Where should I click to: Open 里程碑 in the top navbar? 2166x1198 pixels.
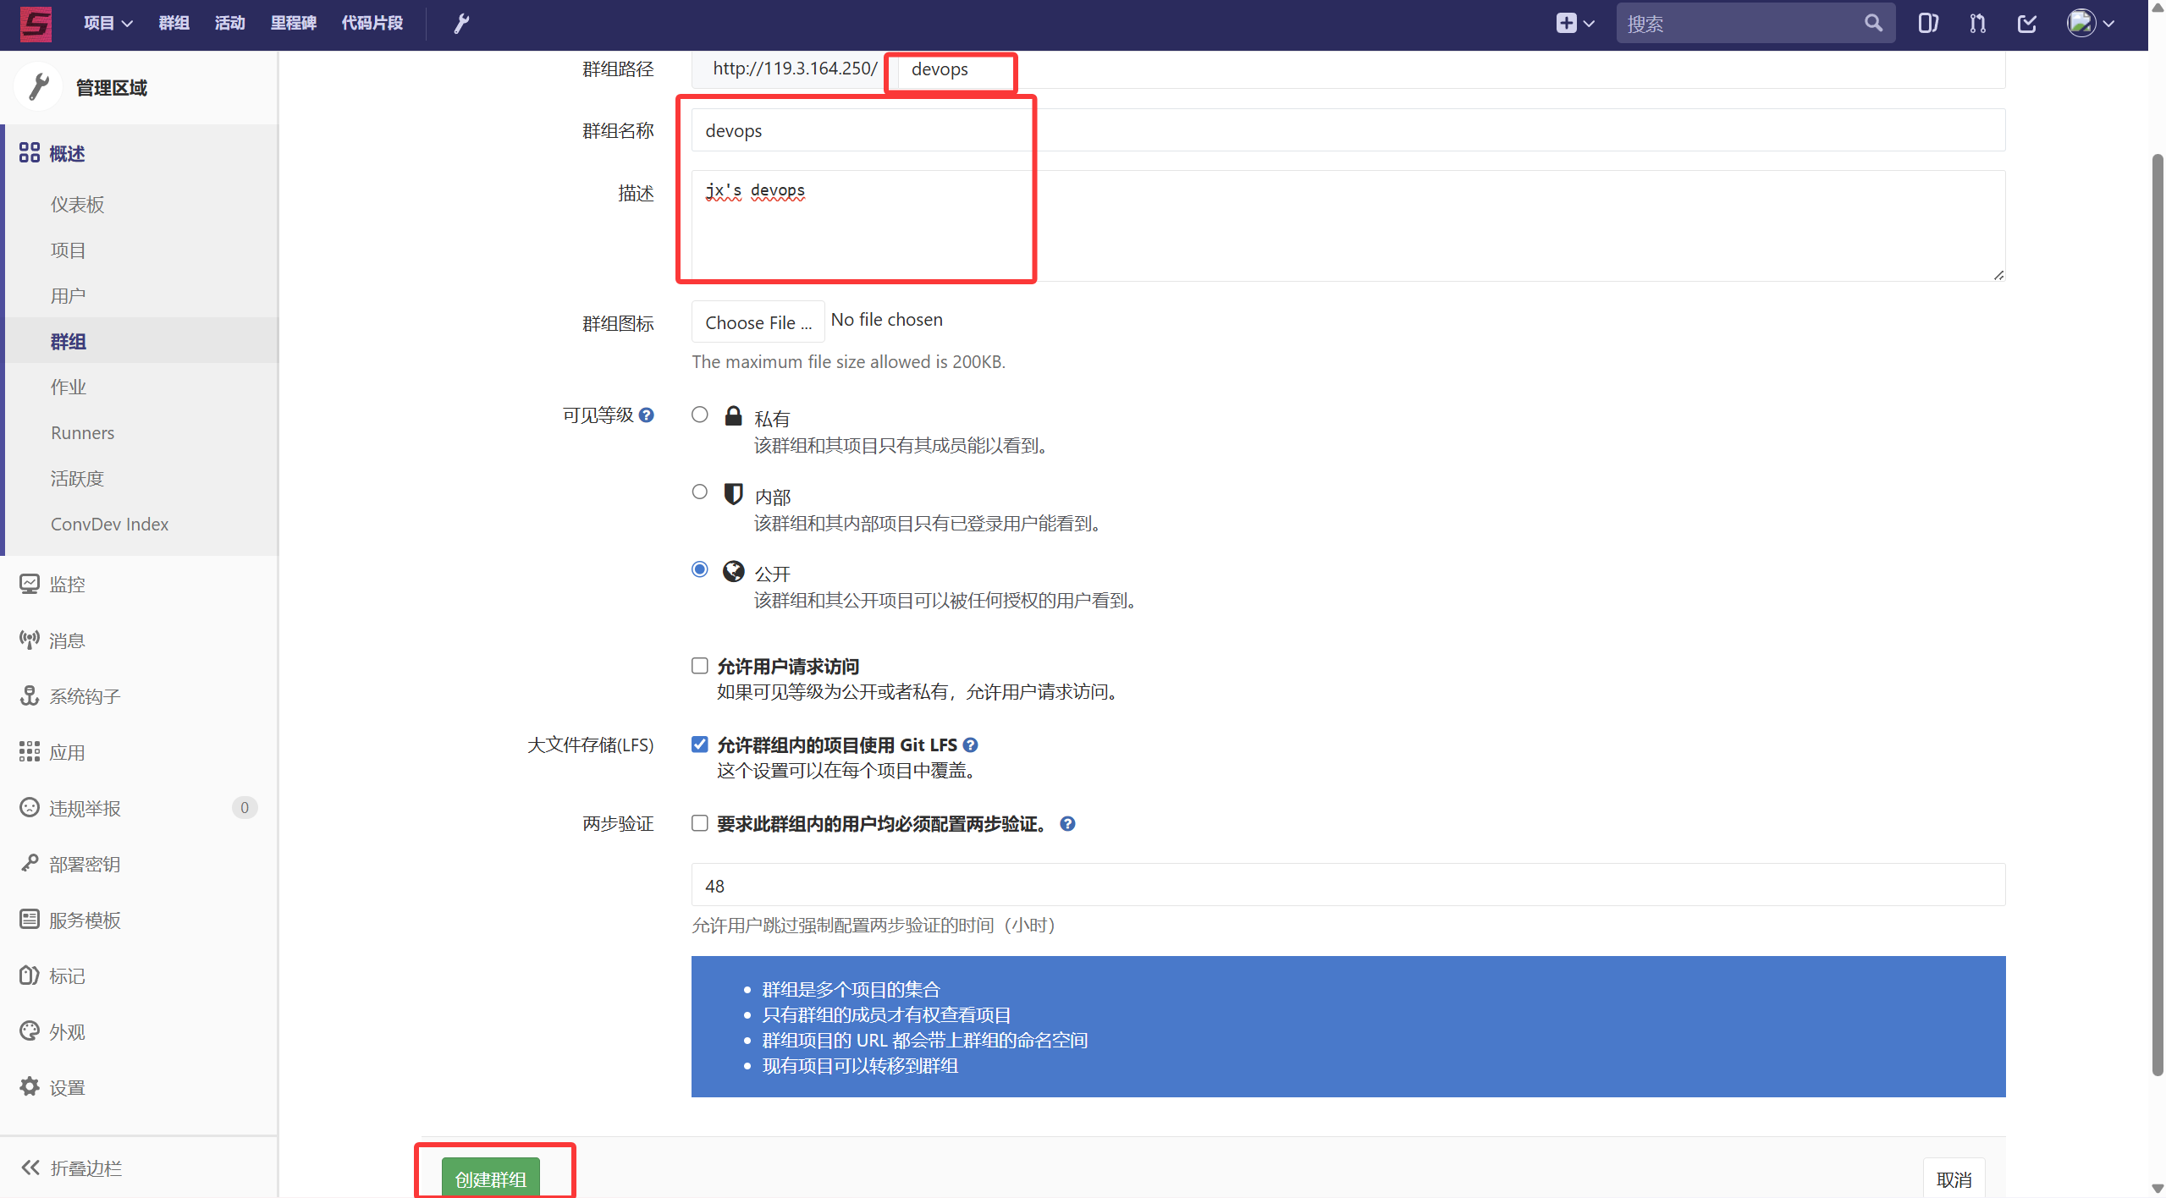click(294, 24)
